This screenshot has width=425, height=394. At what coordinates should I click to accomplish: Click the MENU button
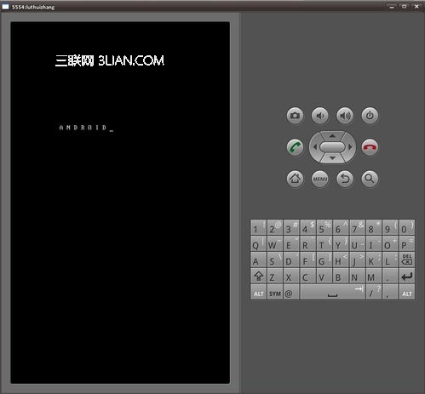coord(320,179)
